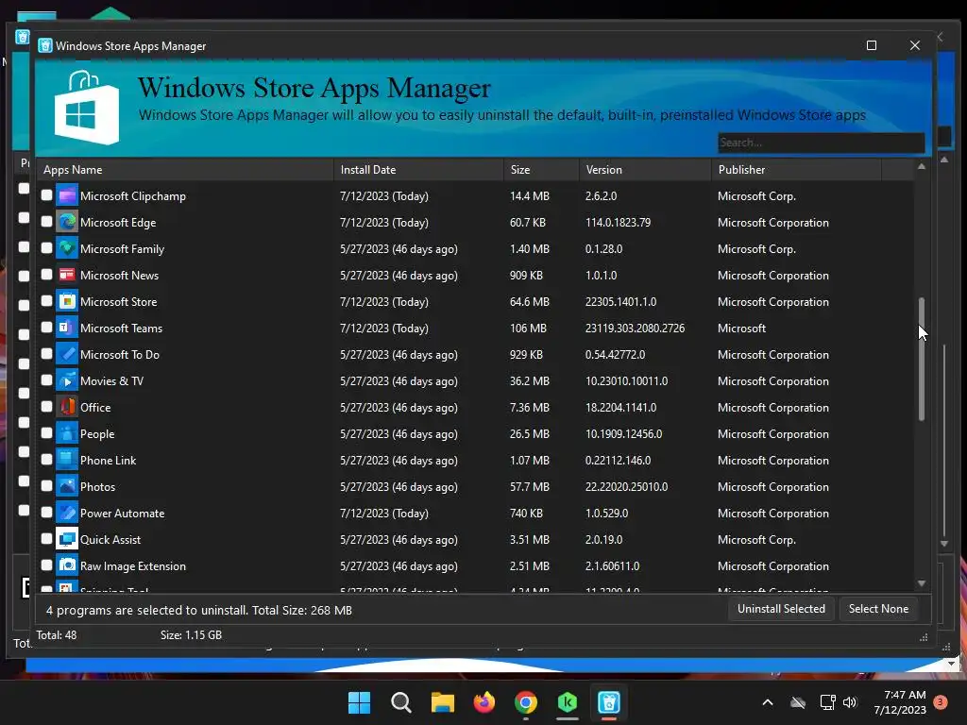Click the Microsoft Clipchamp app icon
The width and height of the screenshot is (967, 725).
coord(67,196)
